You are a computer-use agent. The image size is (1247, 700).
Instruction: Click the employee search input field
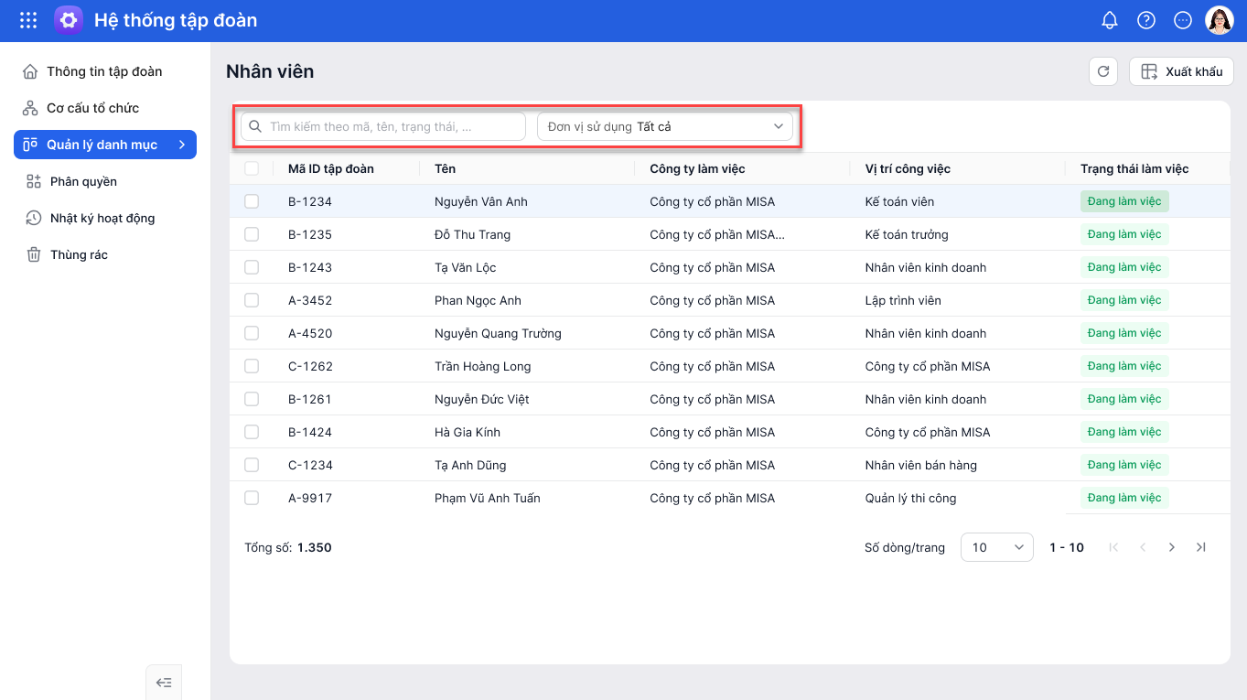[383, 126]
